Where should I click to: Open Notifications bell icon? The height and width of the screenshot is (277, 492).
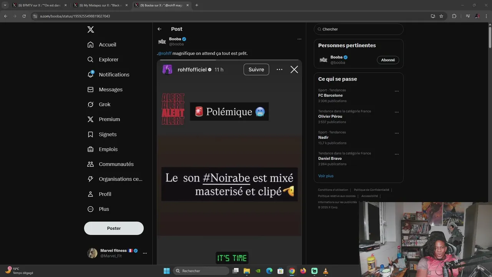pyautogui.click(x=90, y=75)
